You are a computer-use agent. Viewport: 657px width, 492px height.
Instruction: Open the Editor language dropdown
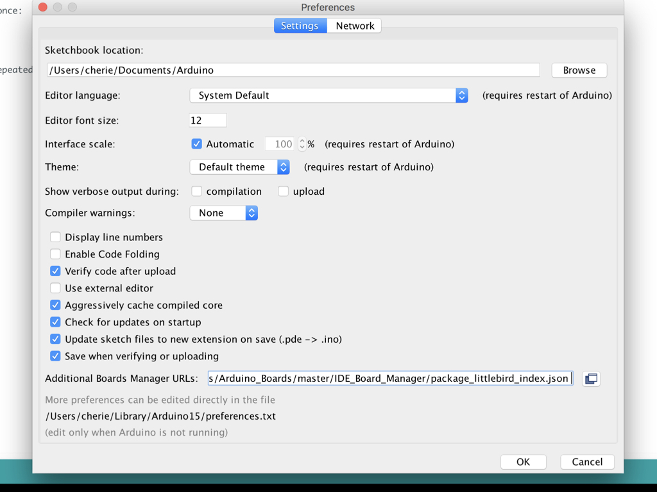pos(328,95)
